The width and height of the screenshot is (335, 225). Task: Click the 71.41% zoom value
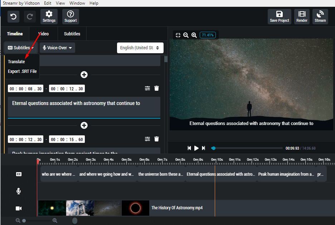(208, 35)
